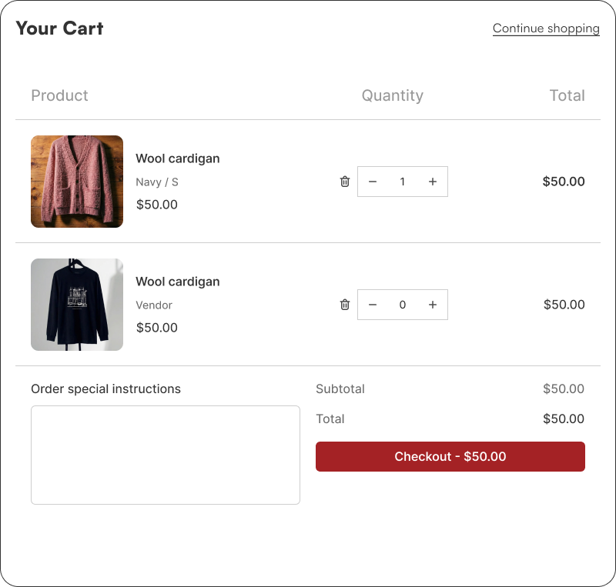Click the Checkout - $50.00 button
This screenshot has width=616, height=587.
click(x=450, y=456)
